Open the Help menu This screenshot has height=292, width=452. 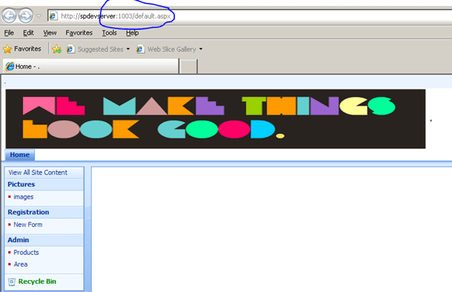133,33
